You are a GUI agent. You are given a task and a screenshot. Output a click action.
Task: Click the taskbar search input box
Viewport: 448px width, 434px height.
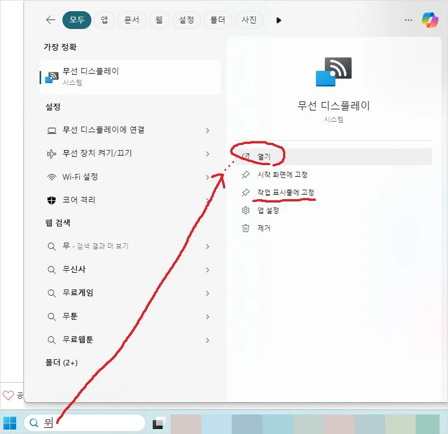(x=89, y=423)
